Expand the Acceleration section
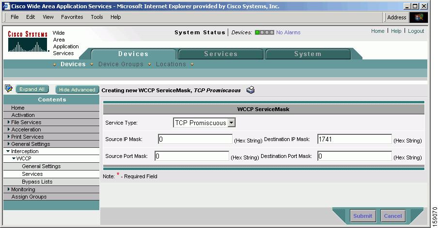 coord(9,129)
